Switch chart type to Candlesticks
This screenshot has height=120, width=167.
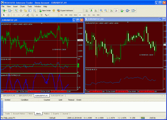click(x=91, y=11)
